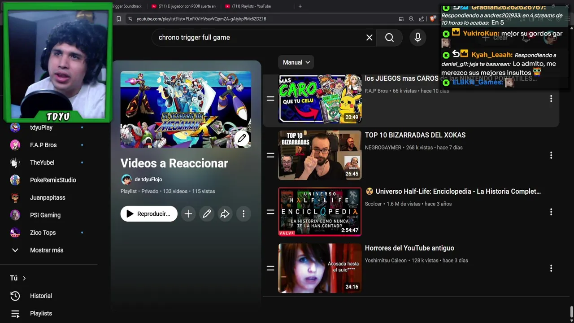This screenshot has height=323, width=574.
Task: Share the Videos a Reaccionar playlist
Action: (225, 214)
